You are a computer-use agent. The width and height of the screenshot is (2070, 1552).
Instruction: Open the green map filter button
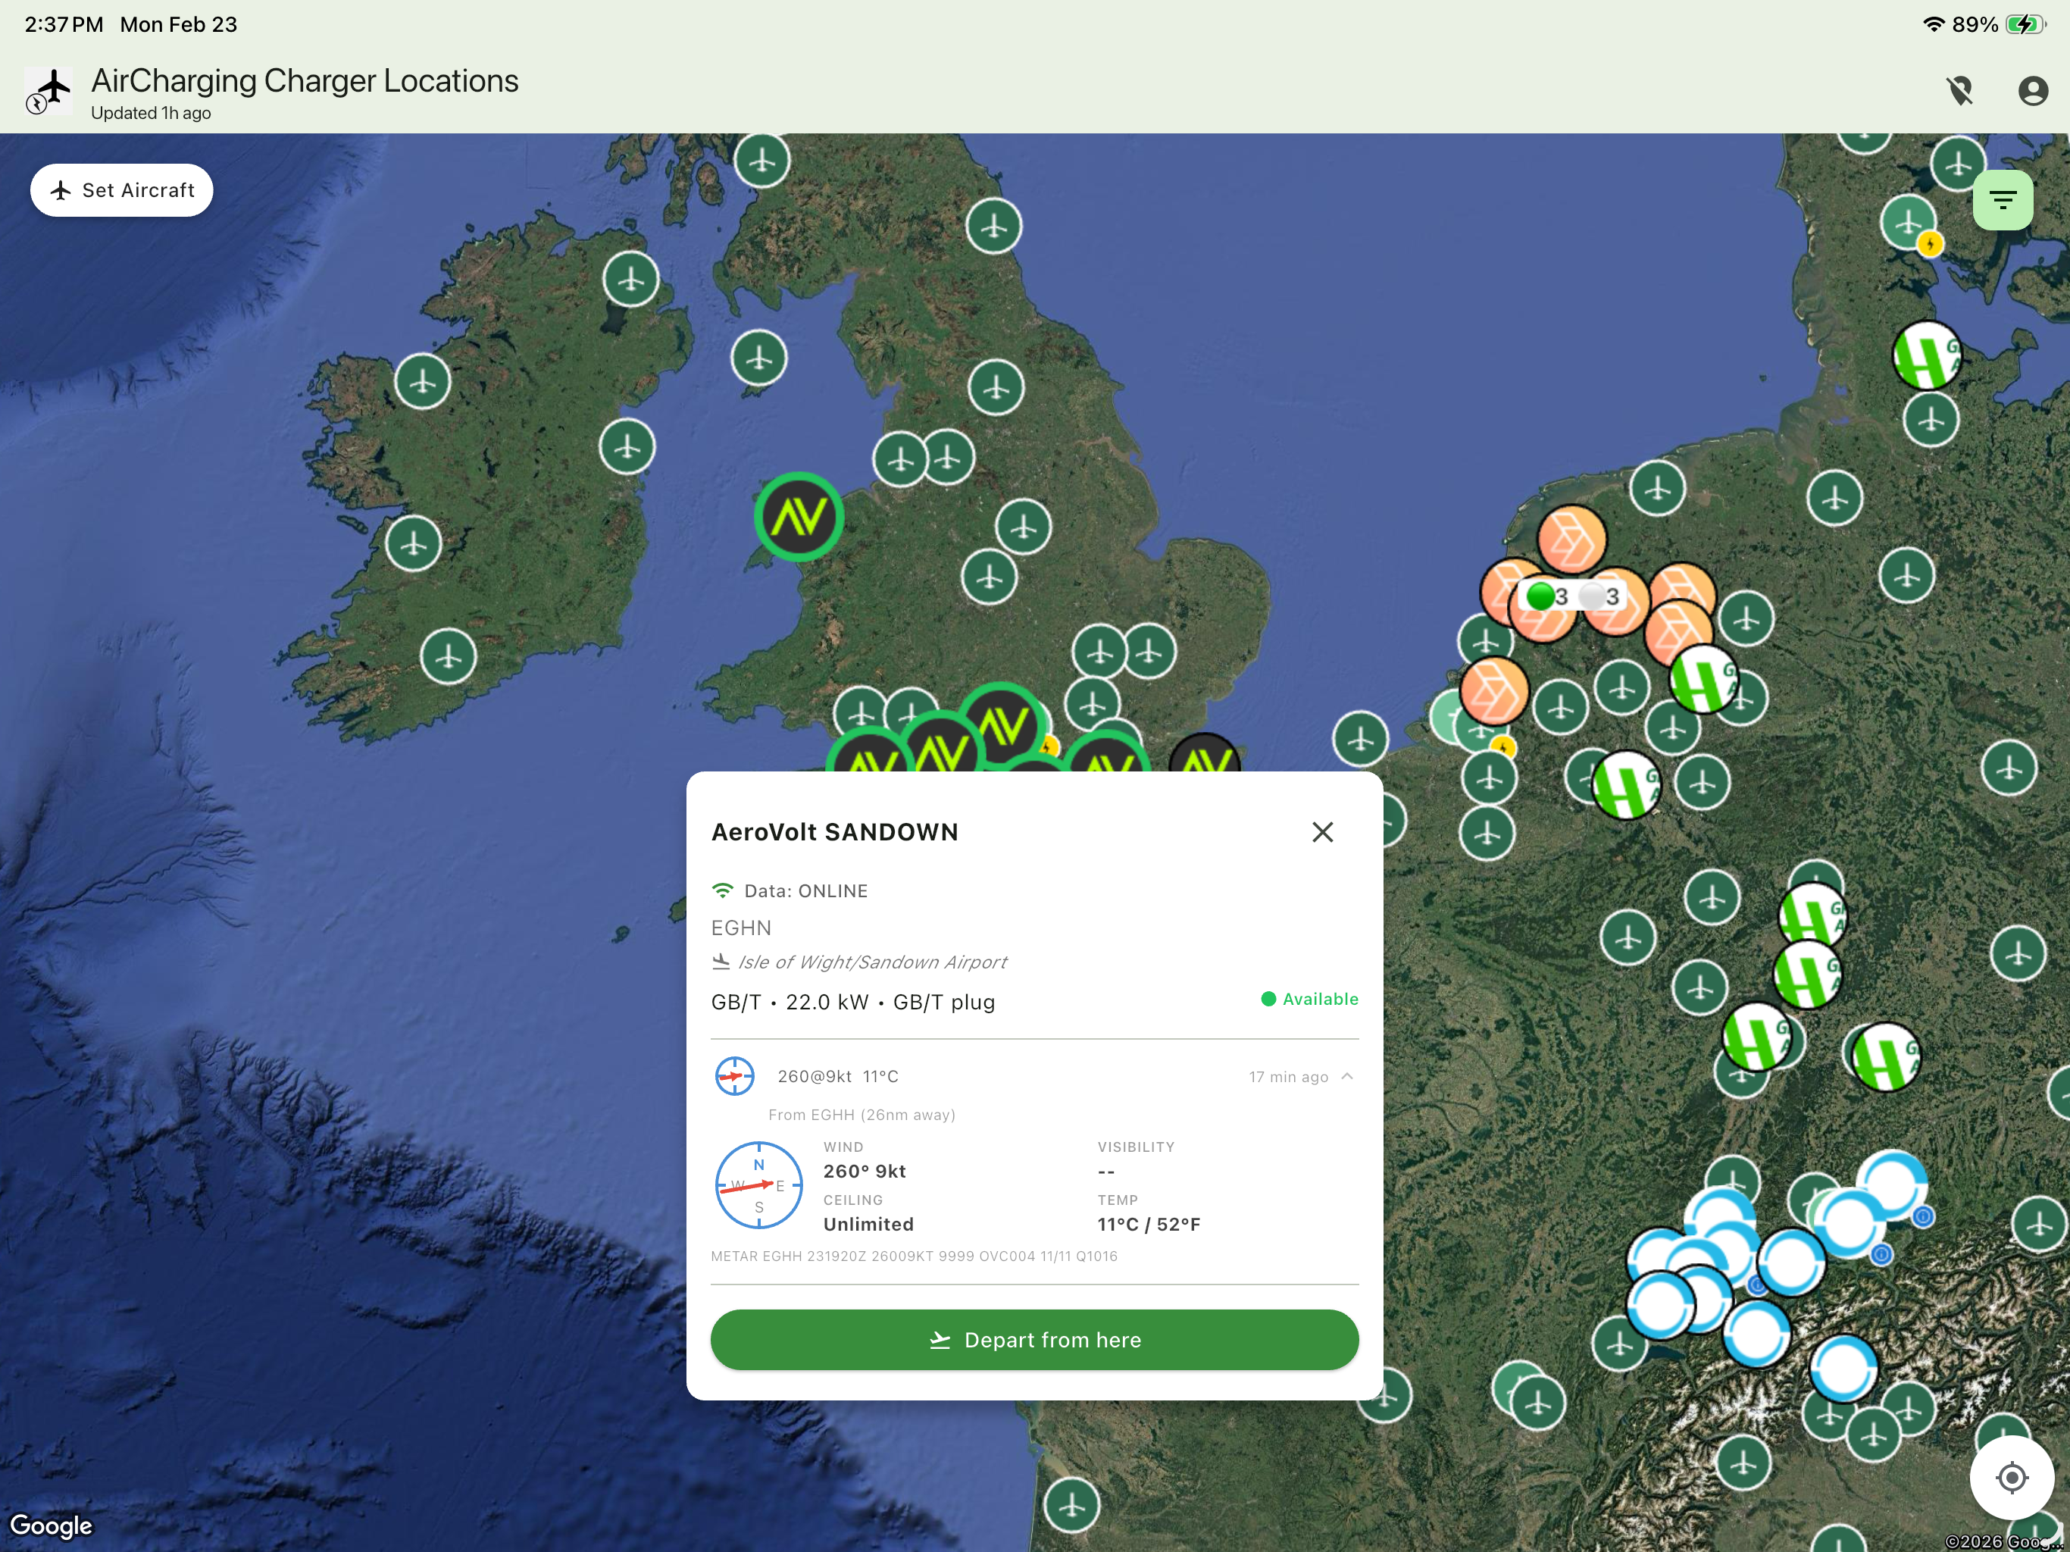tap(2003, 199)
